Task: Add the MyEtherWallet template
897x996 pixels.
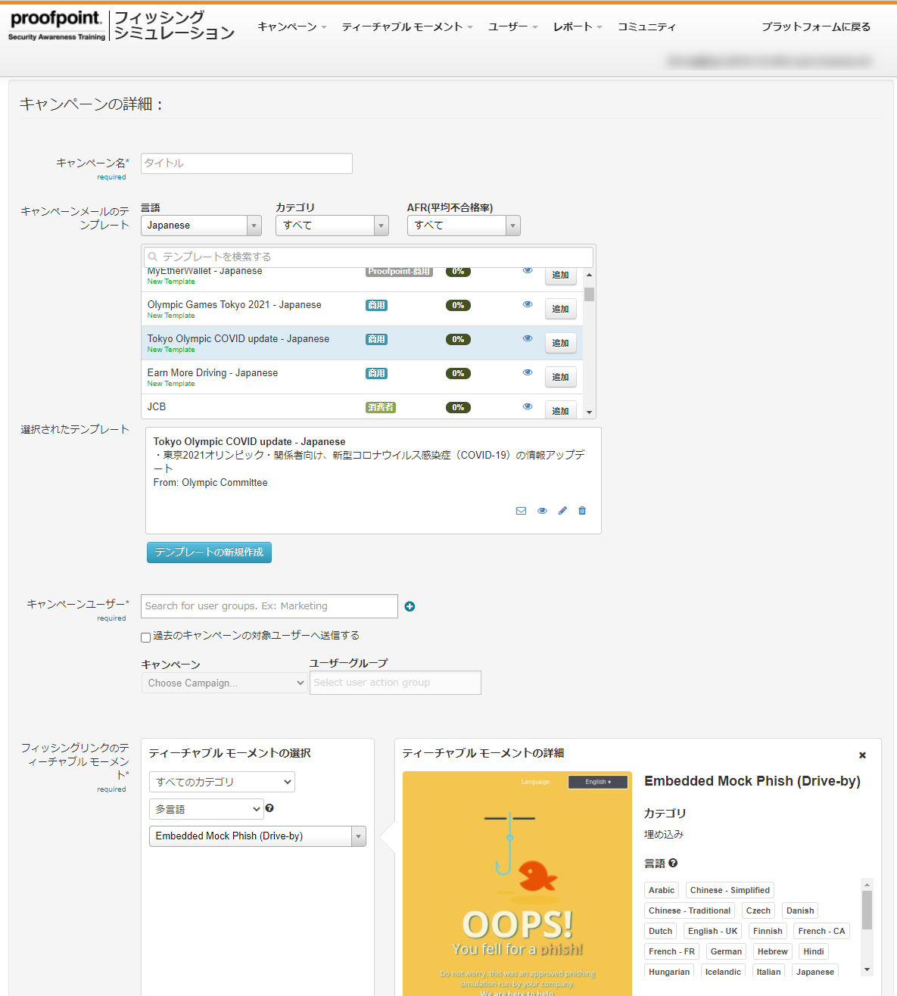Action: [561, 276]
